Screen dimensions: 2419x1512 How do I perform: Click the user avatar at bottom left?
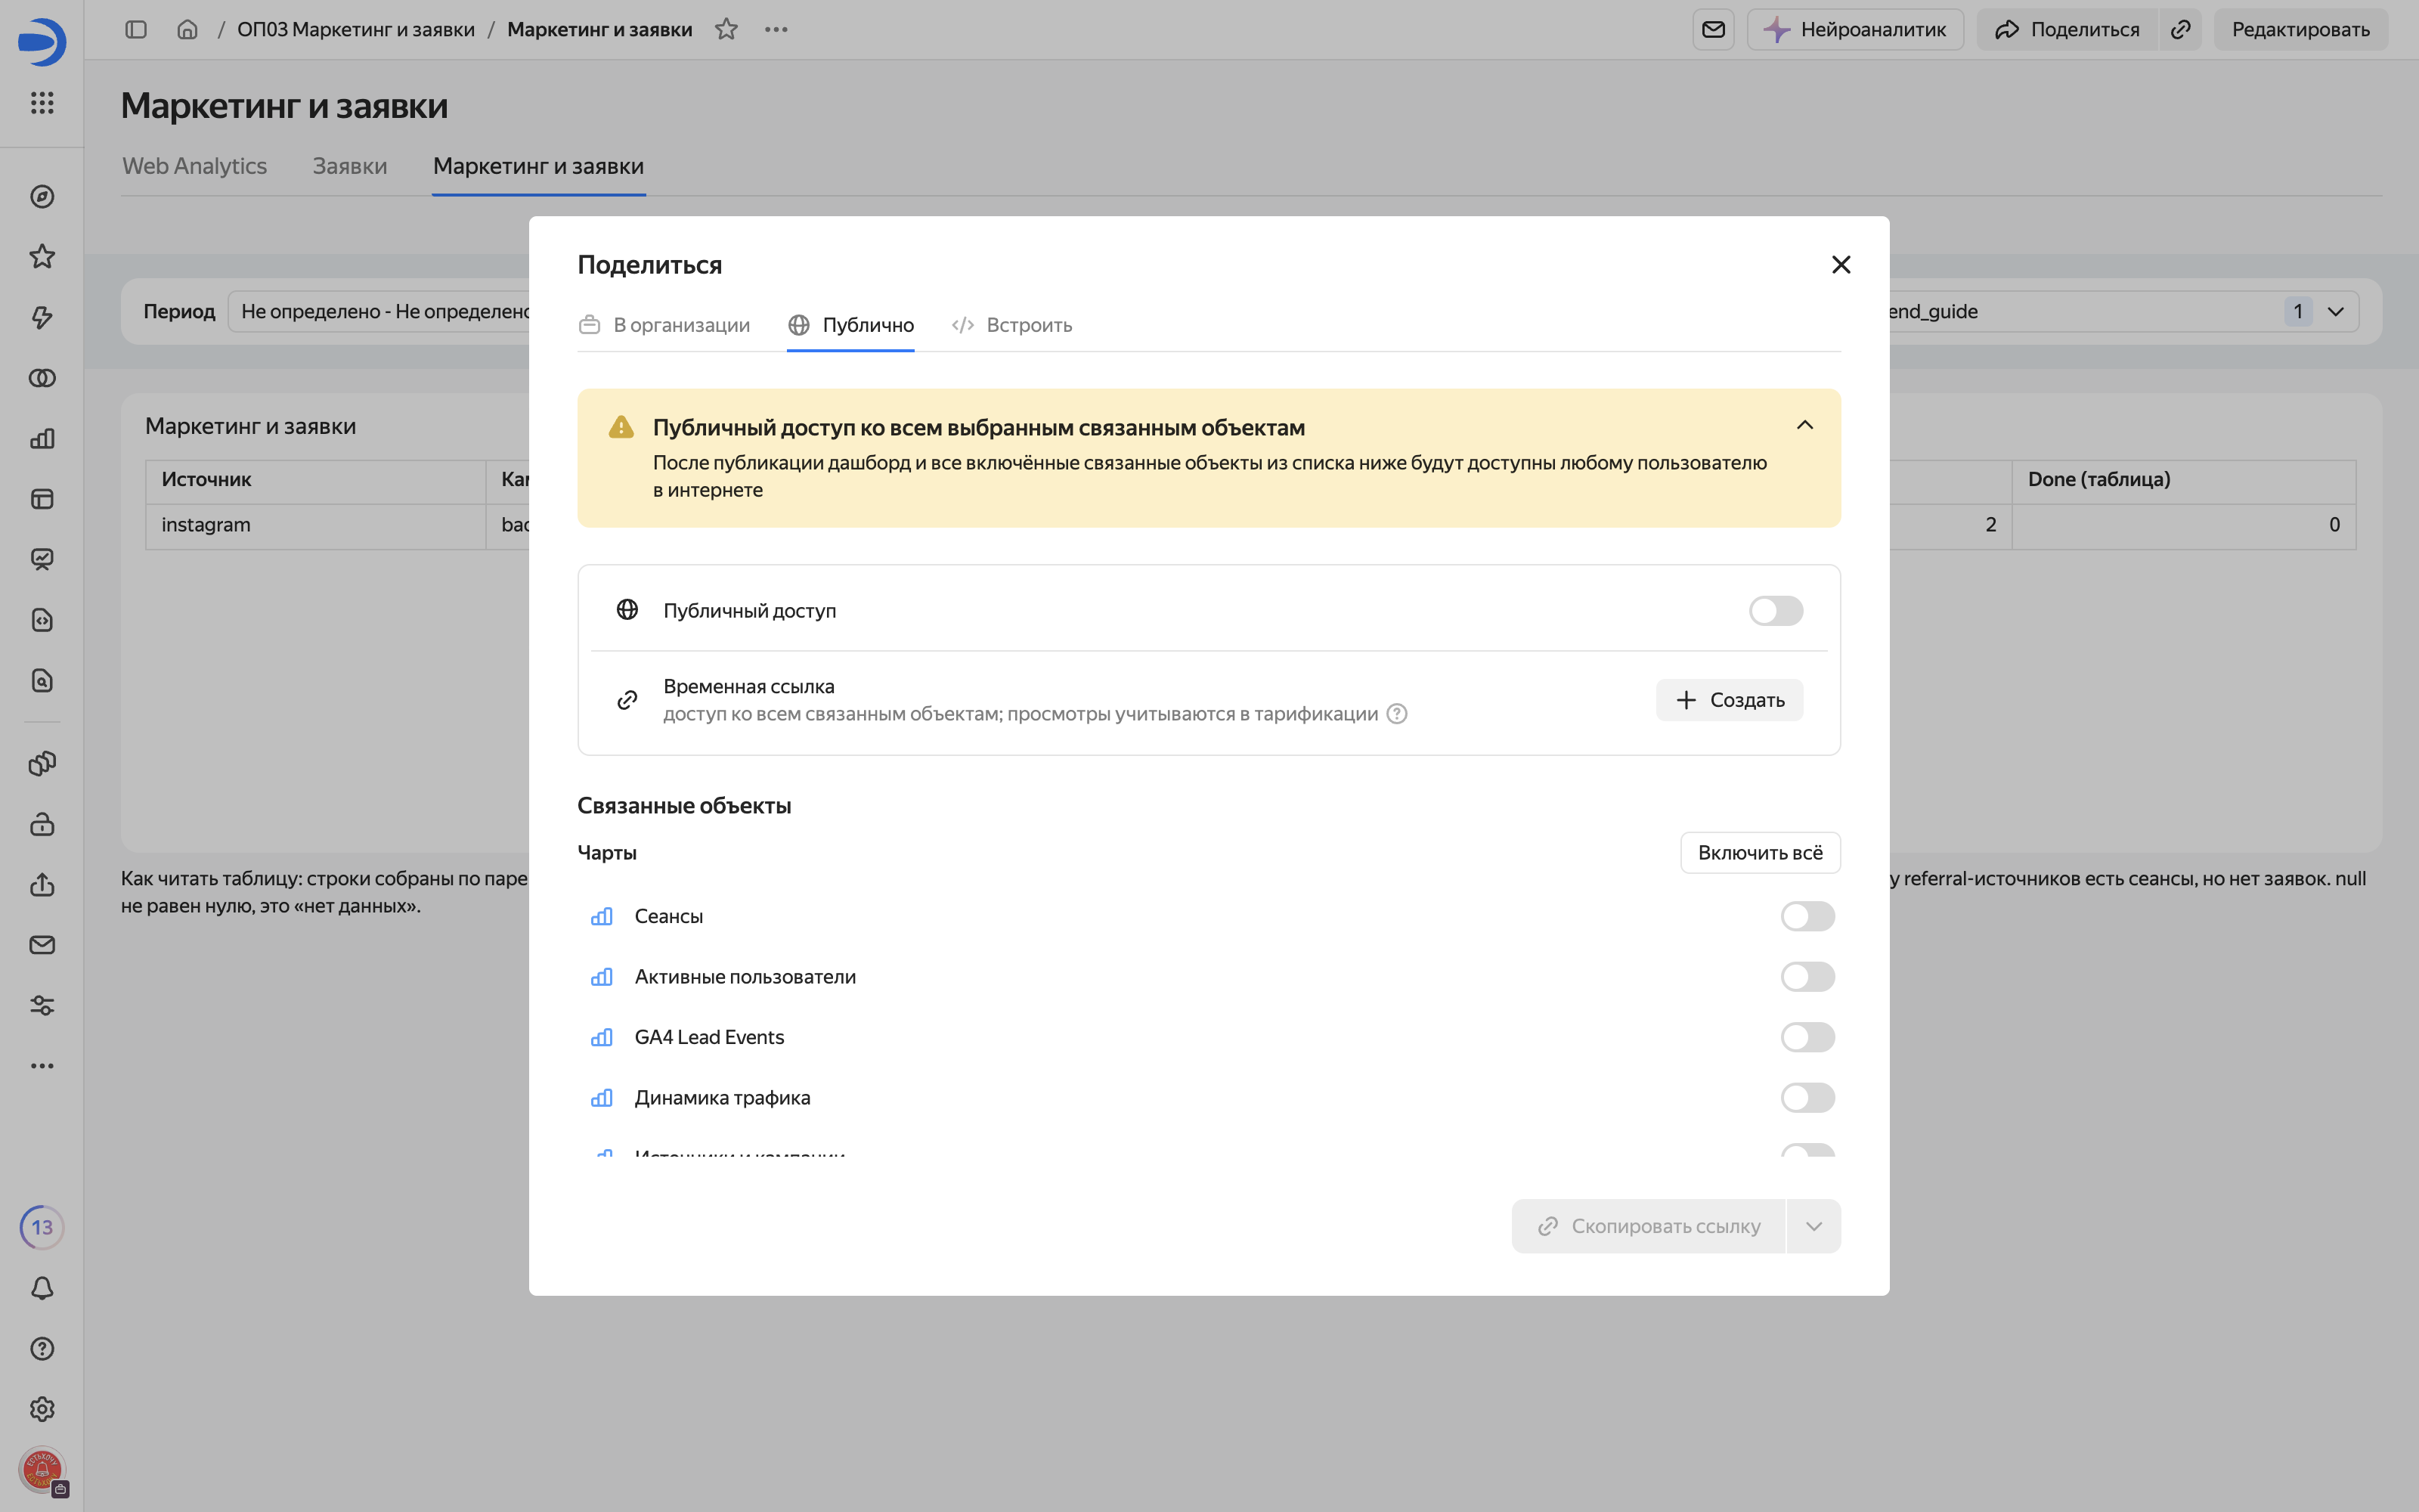pos(42,1470)
